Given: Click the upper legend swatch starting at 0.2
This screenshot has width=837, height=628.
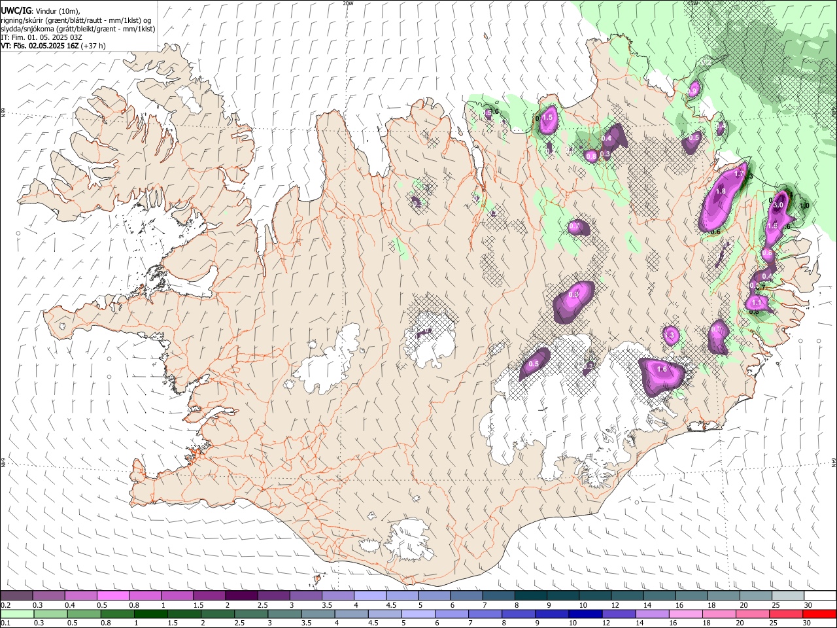Looking at the screenshot, I should [x=17, y=595].
